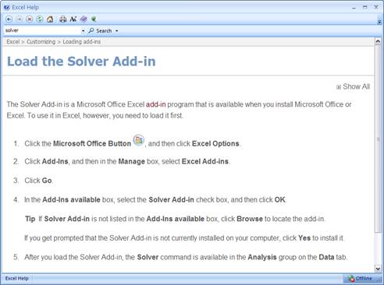Click the Load the Solver Add-in heading
This screenshot has width=384, height=285.
(x=81, y=62)
